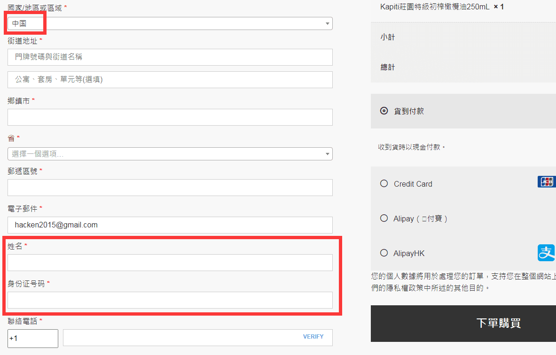Focus the street address 門牌號碼與街道名稱 field
This screenshot has height=355, width=556.
pyautogui.click(x=170, y=57)
